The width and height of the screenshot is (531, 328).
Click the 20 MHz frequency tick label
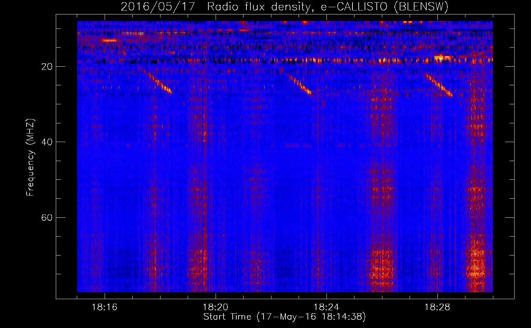click(x=47, y=67)
